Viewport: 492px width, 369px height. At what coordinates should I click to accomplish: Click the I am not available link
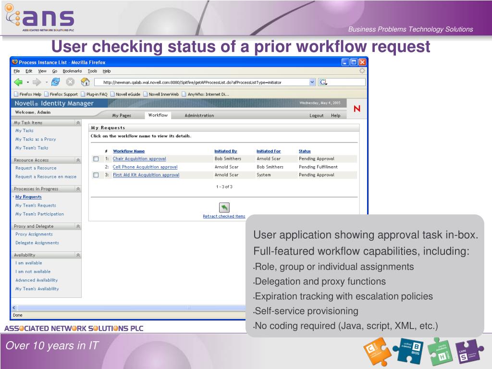tap(33, 271)
